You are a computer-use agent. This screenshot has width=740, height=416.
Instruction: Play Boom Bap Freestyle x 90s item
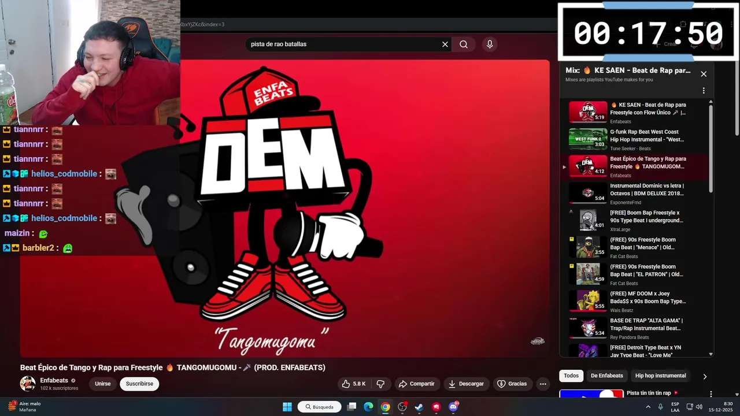(x=633, y=221)
